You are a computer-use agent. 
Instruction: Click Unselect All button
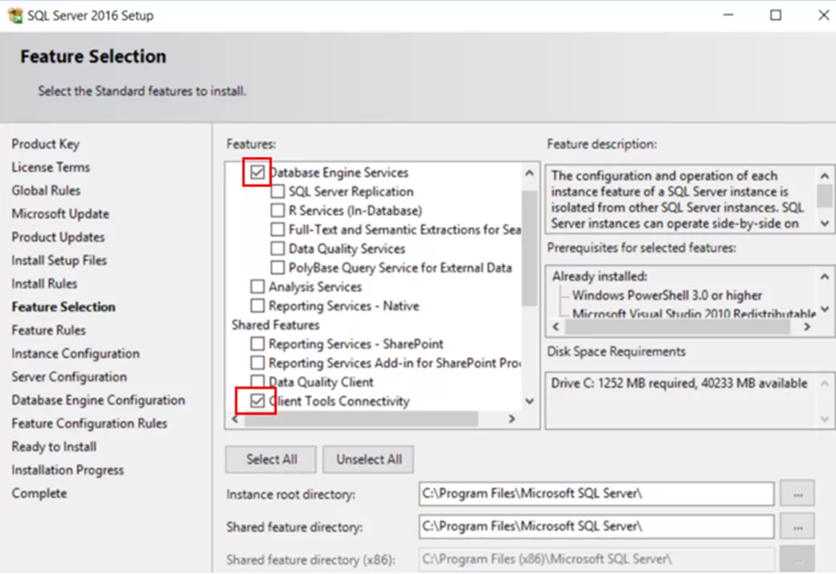coord(368,459)
